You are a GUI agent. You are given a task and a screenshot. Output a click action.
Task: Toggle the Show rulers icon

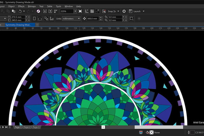87,11
